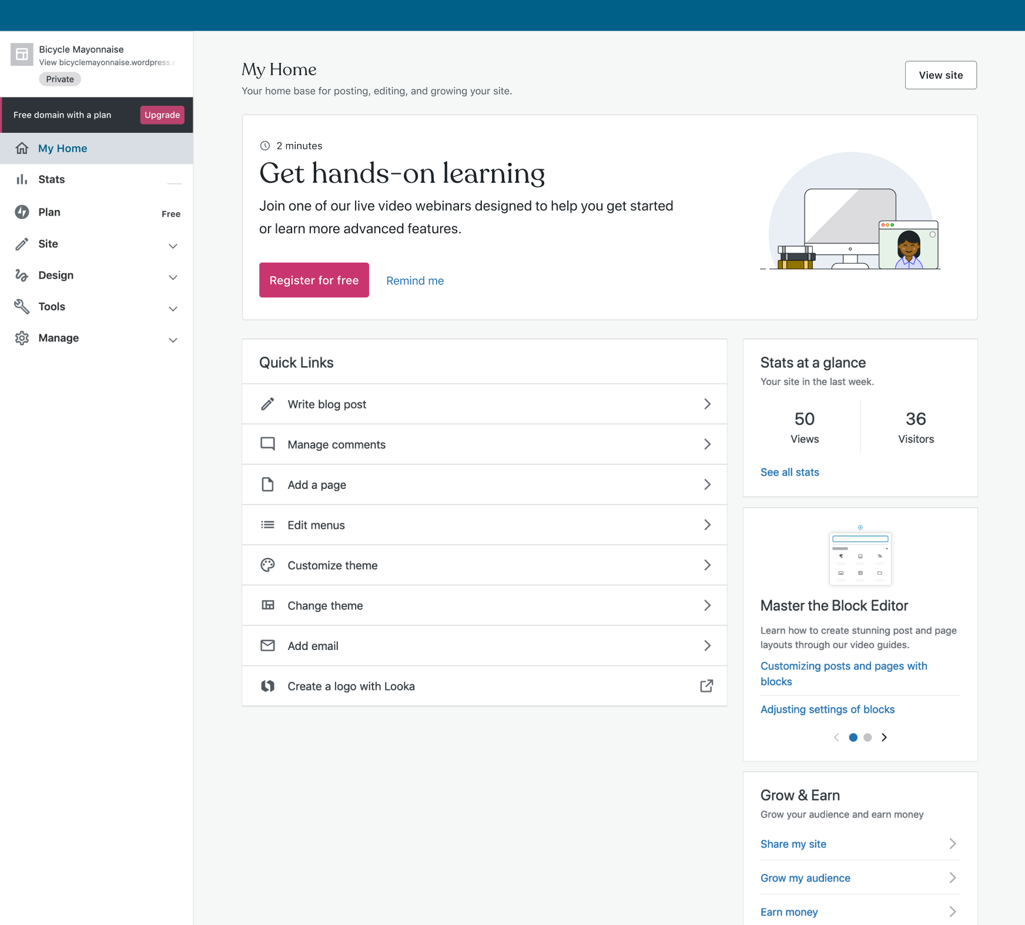The height and width of the screenshot is (925, 1025).
Task: Click the chevron beside Share my site
Action: click(953, 843)
